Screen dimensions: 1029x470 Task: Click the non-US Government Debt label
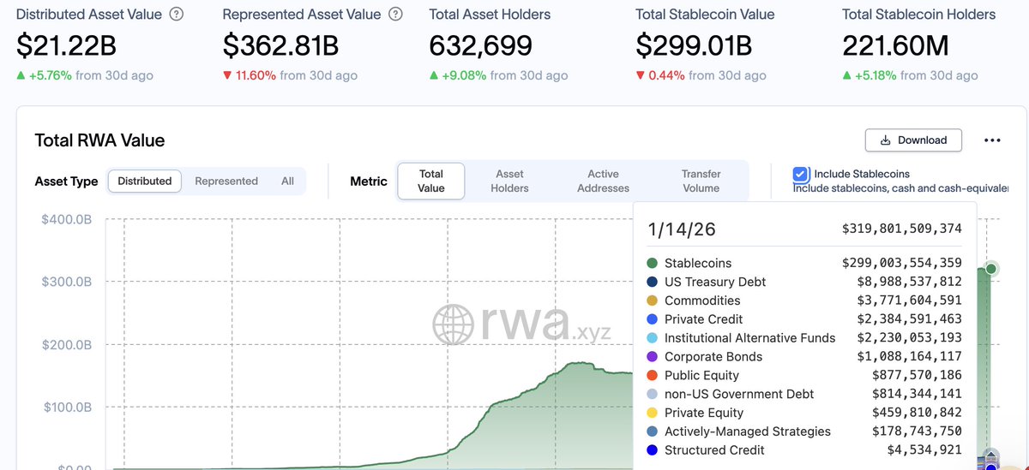point(739,394)
